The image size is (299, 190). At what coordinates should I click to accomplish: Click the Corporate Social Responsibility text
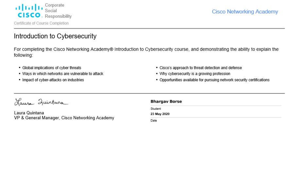[58, 11]
